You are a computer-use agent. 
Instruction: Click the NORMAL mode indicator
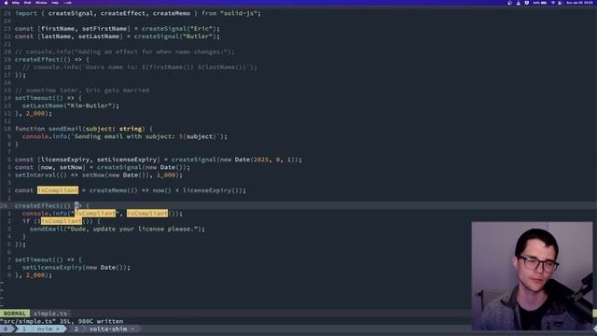(x=15, y=314)
